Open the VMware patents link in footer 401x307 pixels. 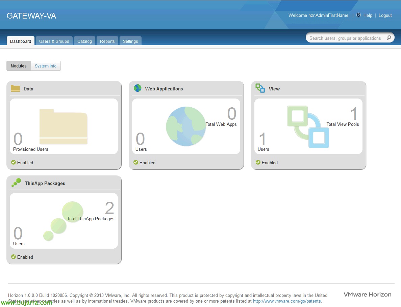pos(287,301)
